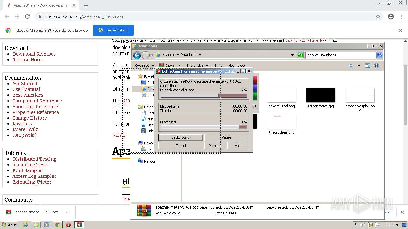
Task: Open the Chrome profile avatar icon
Action: click(x=391, y=17)
